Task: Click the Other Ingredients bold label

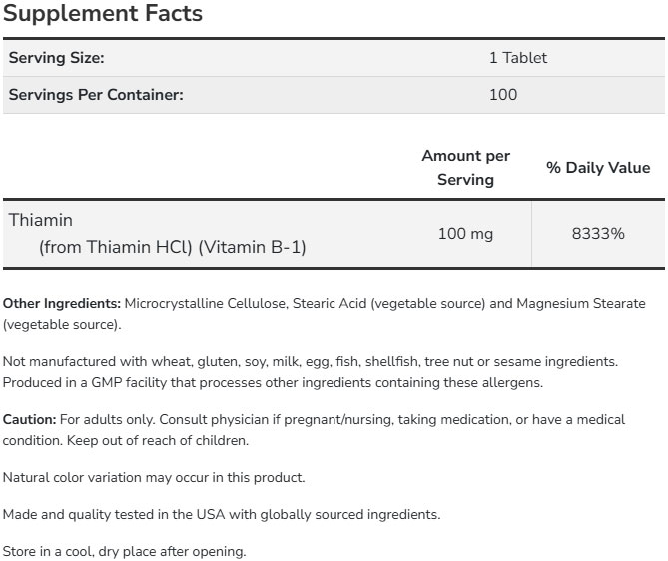Action: pos(62,303)
